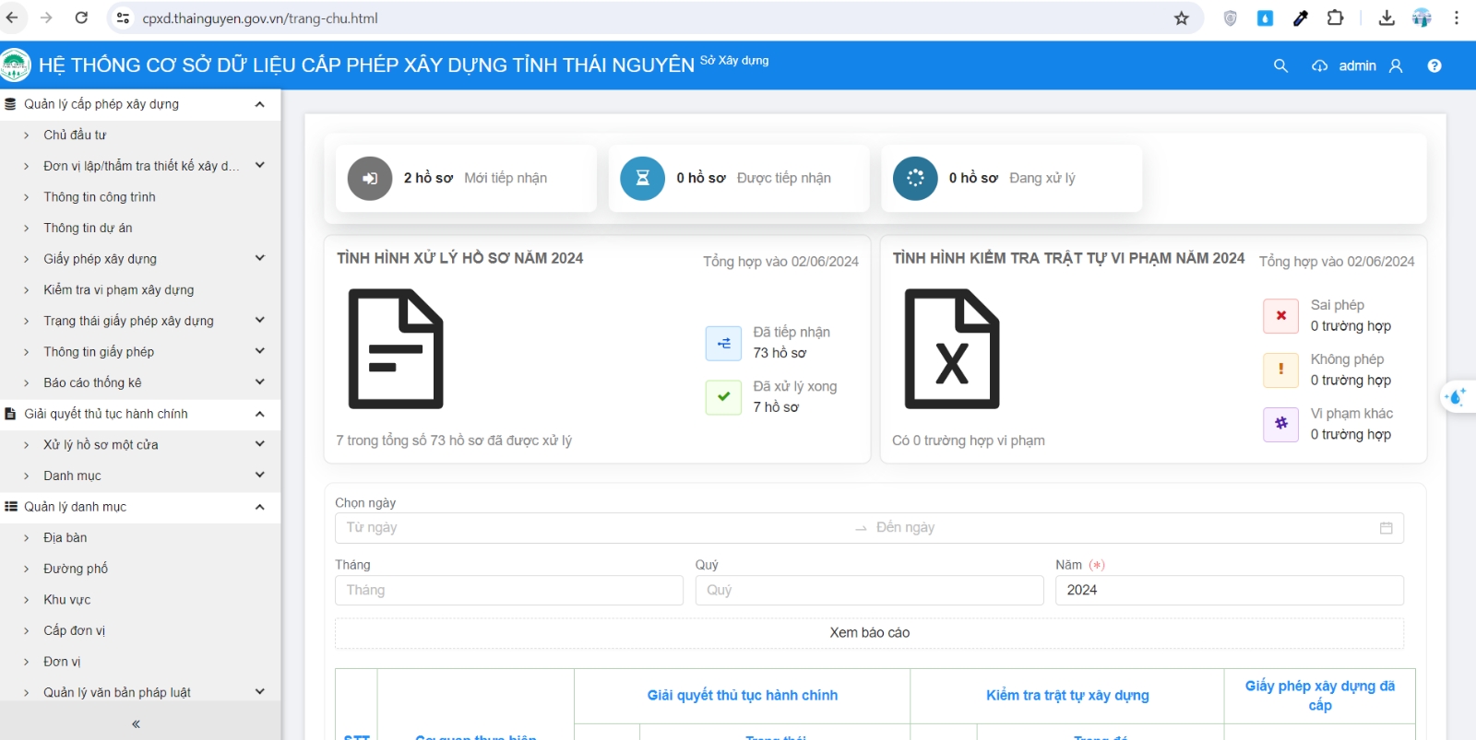Click the search magnifier icon in header
The image size is (1476, 740).
click(1280, 65)
